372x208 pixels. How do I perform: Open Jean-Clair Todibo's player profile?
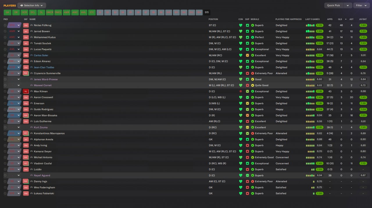coord(44,67)
